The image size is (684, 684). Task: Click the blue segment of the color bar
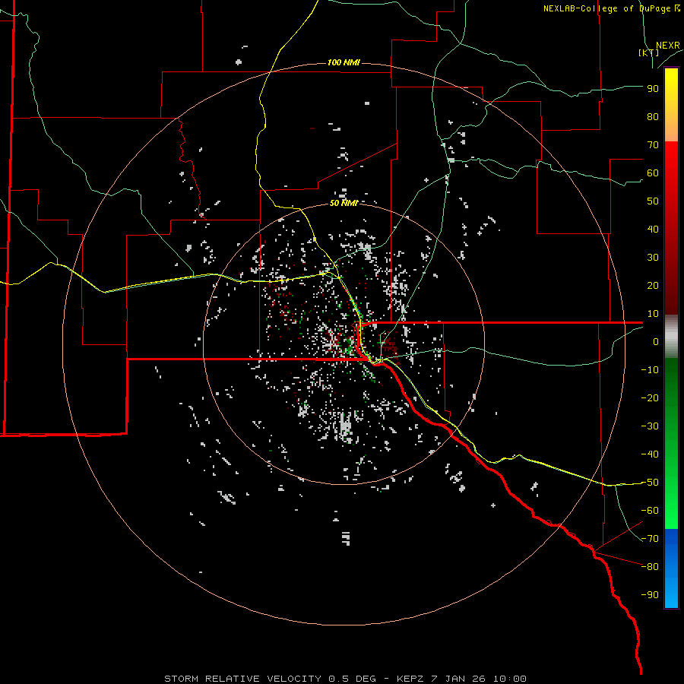[x=671, y=568]
